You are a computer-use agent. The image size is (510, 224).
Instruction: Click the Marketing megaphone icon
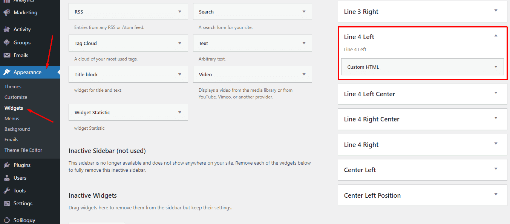click(7, 12)
